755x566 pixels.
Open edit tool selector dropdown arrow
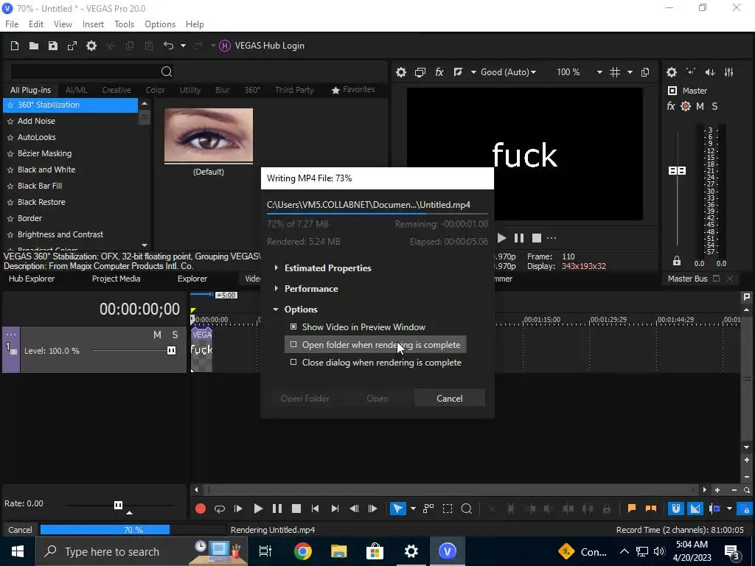413,509
